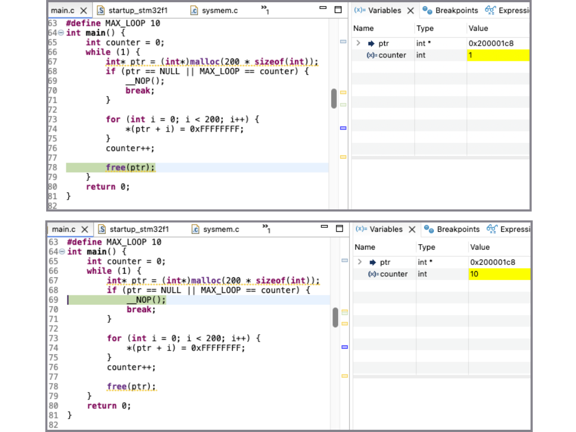Select counter row in top Variables view

coord(440,55)
